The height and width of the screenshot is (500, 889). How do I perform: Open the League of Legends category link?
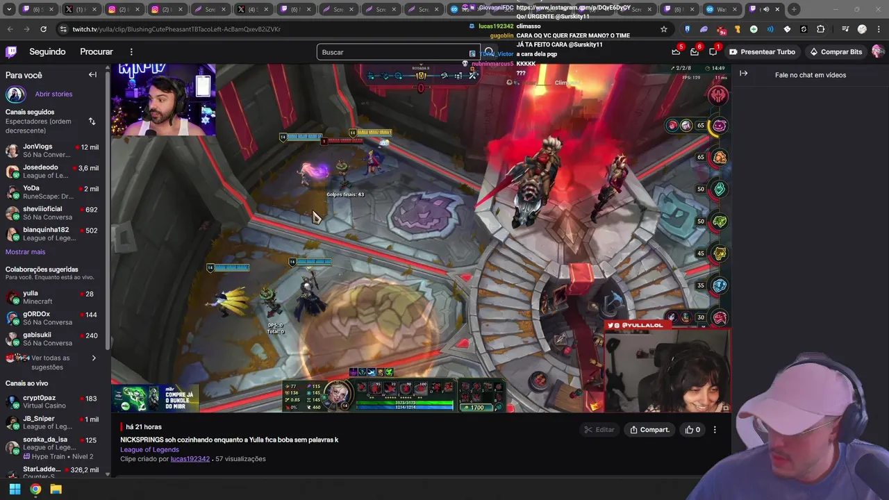pyautogui.click(x=149, y=449)
